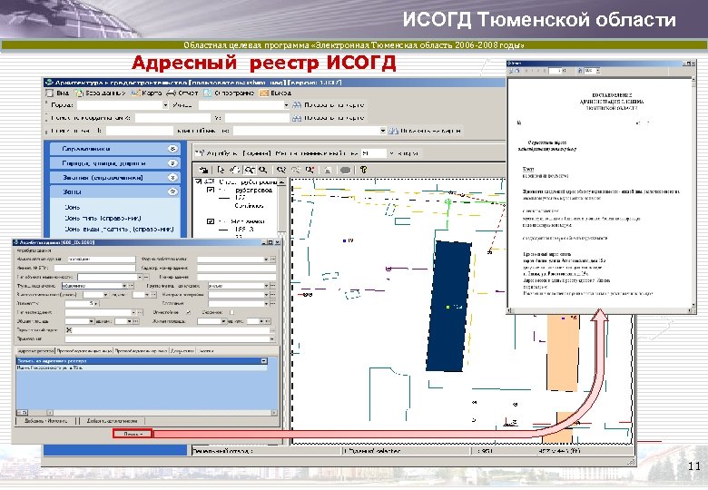Click Показать на карте in coordinates row
The image size is (708, 490).
click(x=329, y=118)
